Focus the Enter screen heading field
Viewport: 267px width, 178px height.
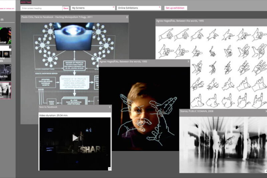(41, 8)
